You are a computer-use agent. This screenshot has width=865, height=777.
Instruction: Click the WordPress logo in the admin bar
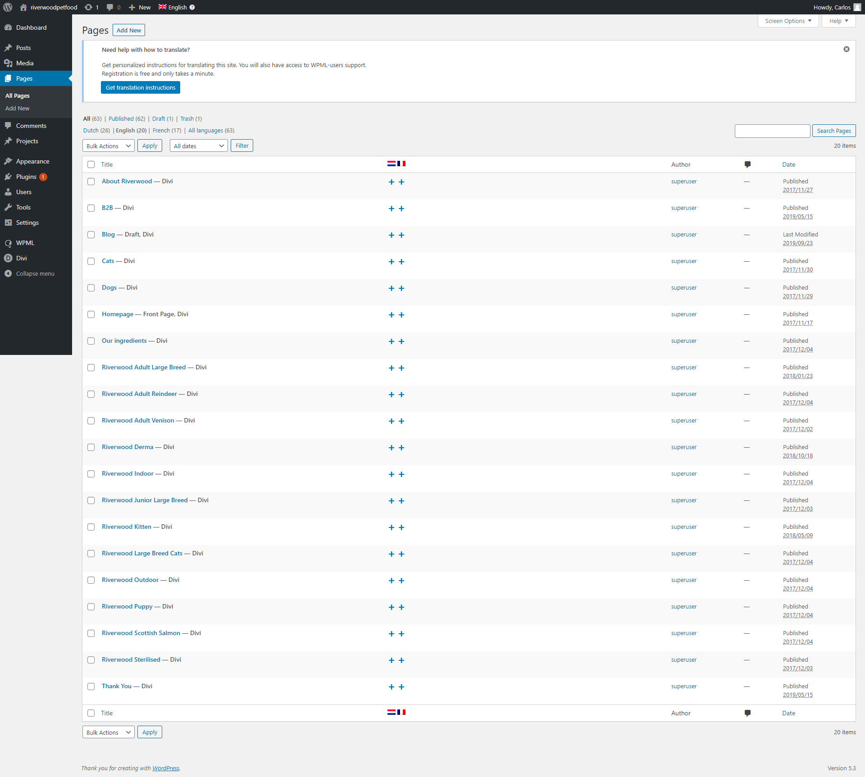pyautogui.click(x=7, y=7)
